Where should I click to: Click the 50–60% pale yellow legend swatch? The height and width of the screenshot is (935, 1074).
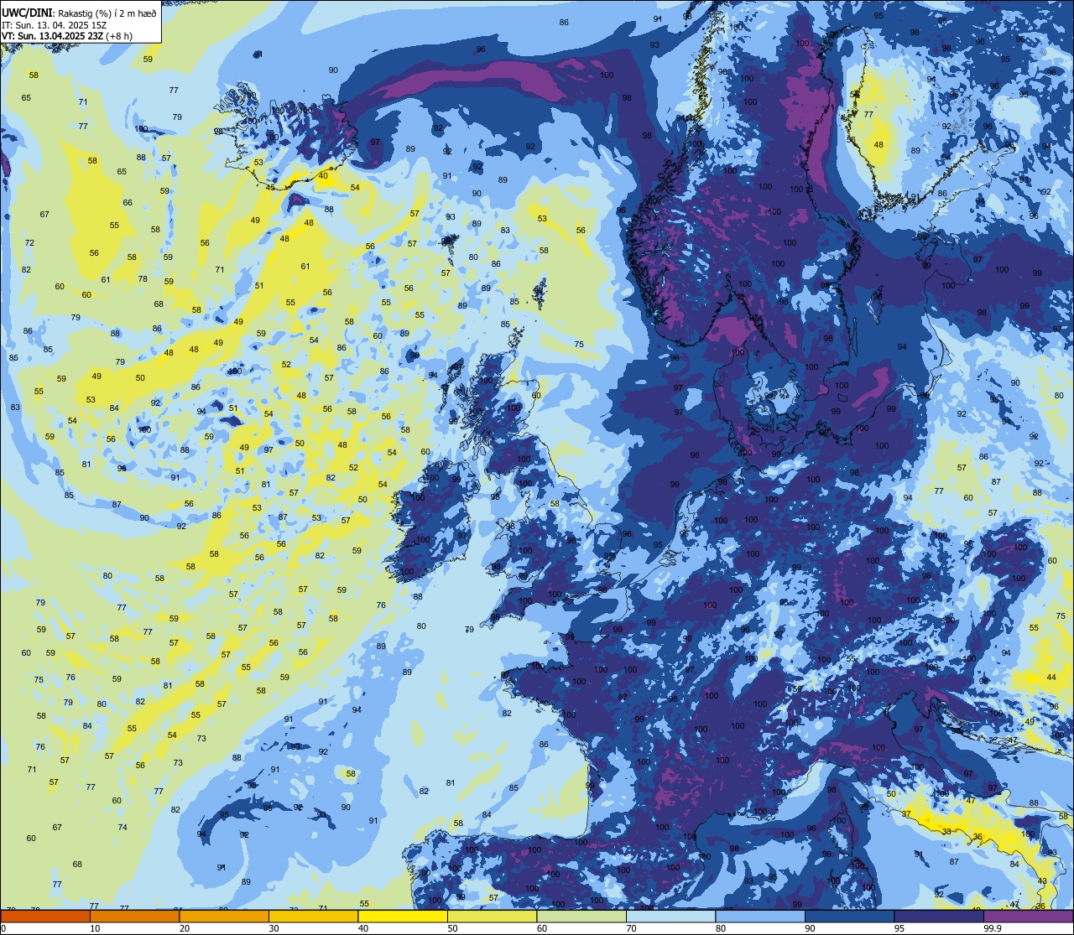click(x=492, y=916)
